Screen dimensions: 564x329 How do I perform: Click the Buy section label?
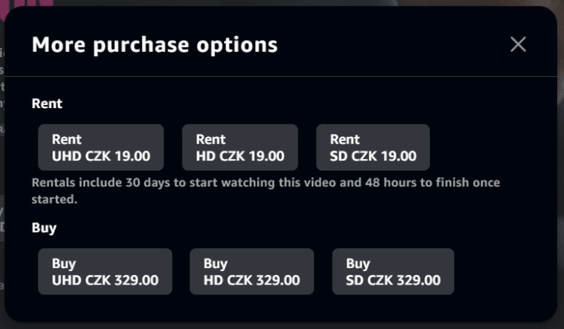(44, 228)
